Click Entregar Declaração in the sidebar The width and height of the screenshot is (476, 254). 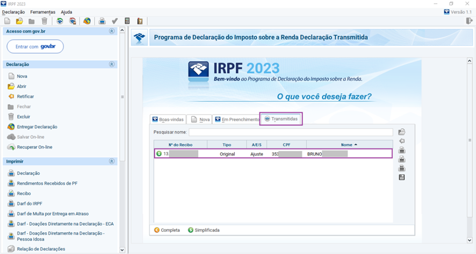click(37, 127)
